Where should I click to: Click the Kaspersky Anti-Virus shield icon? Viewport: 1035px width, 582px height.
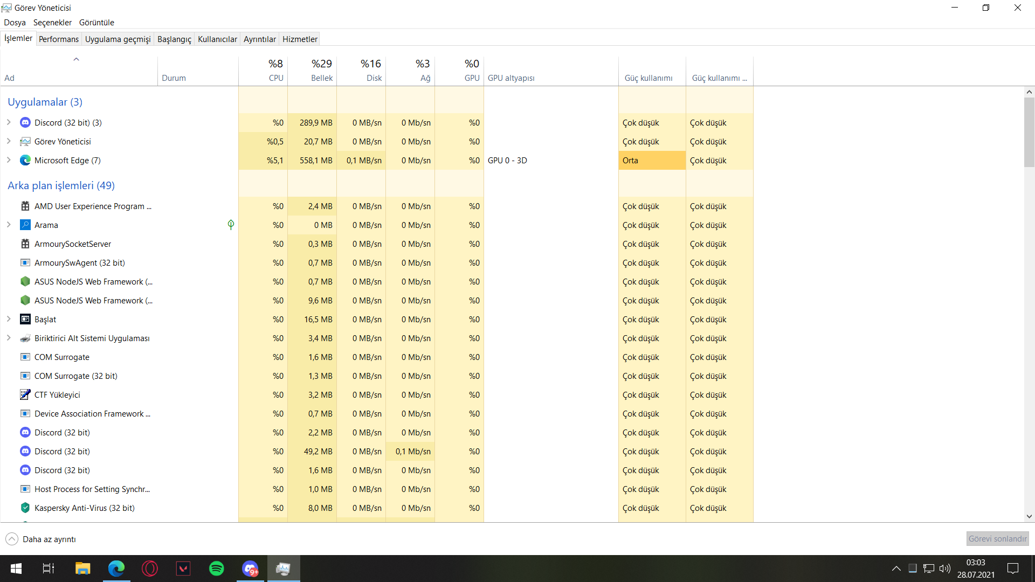point(25,508)
